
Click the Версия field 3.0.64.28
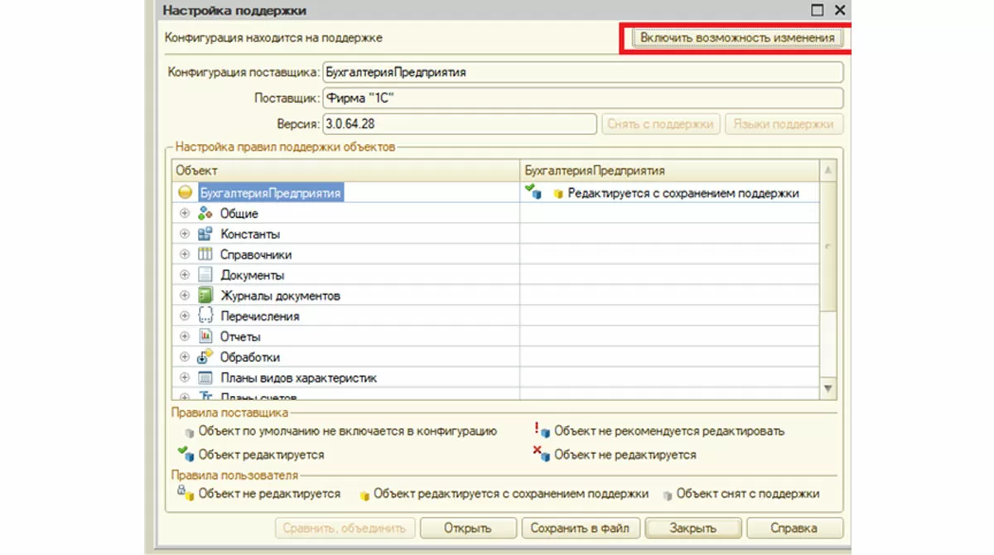point(460,124)
